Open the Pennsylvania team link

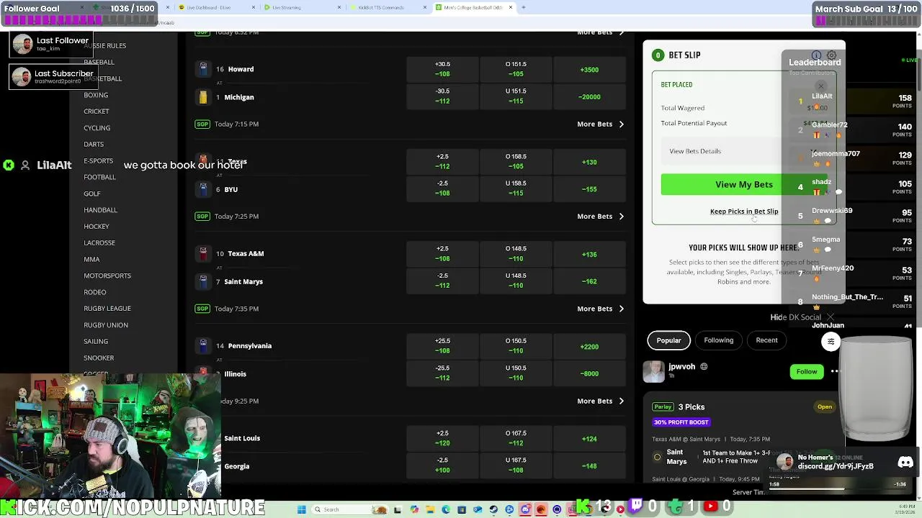pyautogui.click(x=250, y=346)
